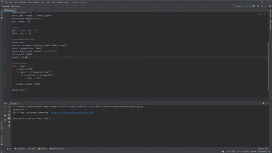Click the profile run icon
The width and height of the screenshot is (272, 153).
[x=258, y=6]
